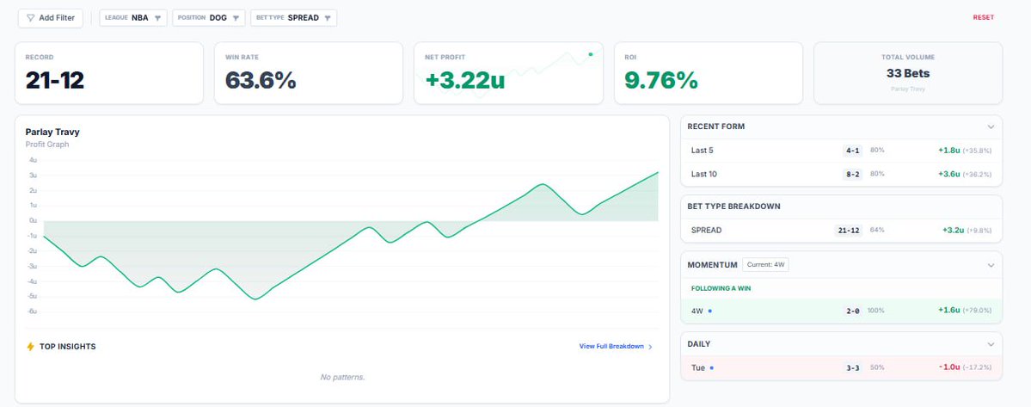The image size is (1031, 407).
Task: Collapse the Daily panel chevron
Action: [x=991, y=344]
